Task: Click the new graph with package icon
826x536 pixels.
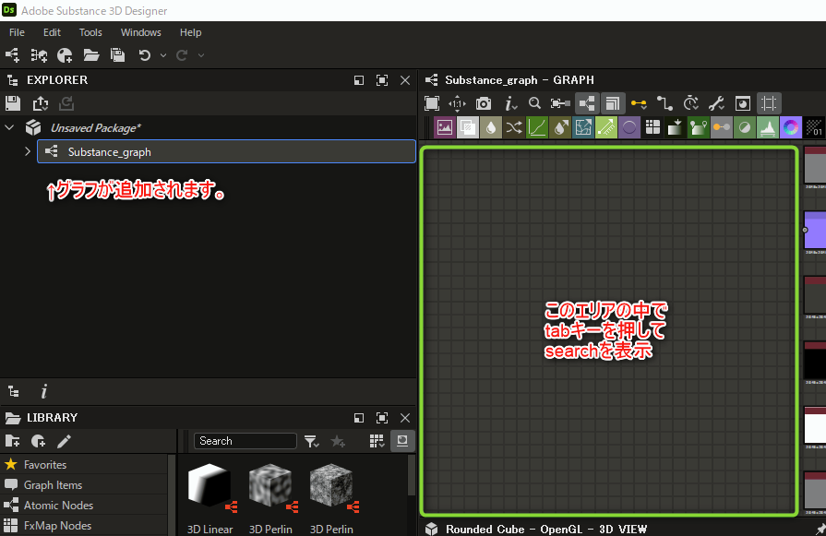Action: pos(39,54)
